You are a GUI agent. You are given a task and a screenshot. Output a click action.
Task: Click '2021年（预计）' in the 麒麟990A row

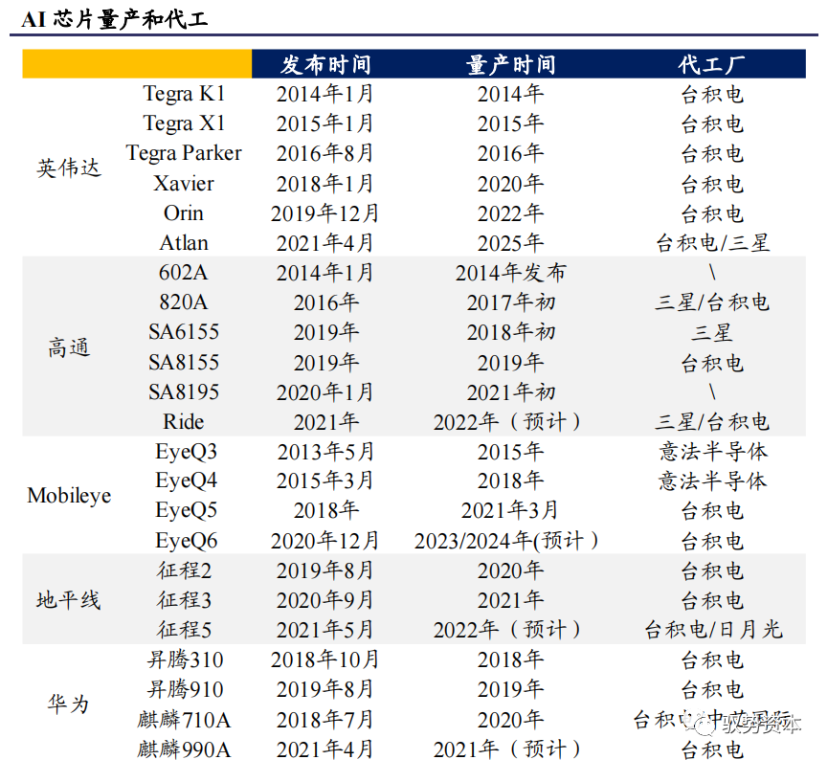tap(508, 749)
